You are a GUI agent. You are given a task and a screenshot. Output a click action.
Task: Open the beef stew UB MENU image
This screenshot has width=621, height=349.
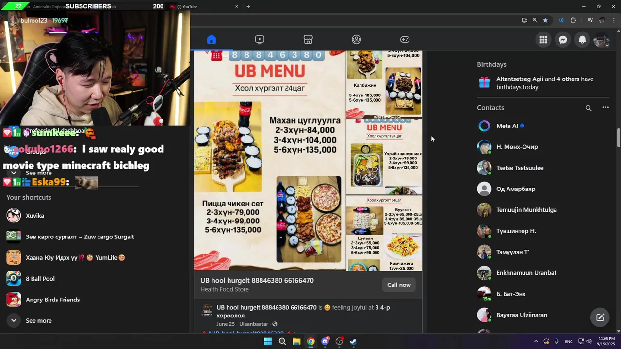pyautogui.click(x=384, y=157)
